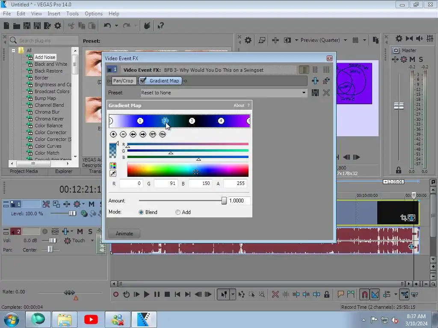
Task: Select Color Curves plug-in
Action: coord(48,146)
